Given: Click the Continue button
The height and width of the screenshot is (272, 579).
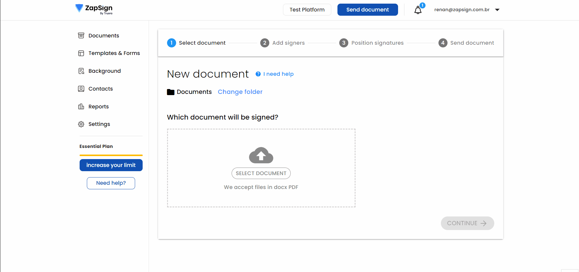Looking at the screenshot, I should coord(467,223).
